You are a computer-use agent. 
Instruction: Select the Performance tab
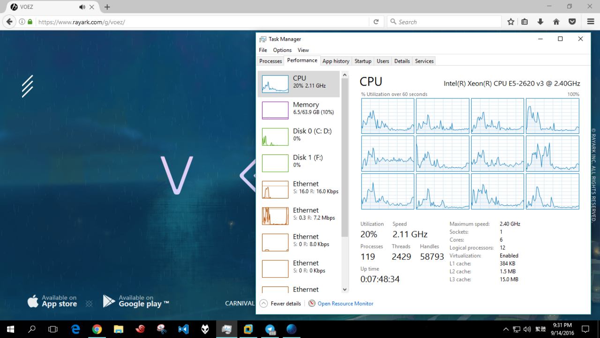(302, 60)
